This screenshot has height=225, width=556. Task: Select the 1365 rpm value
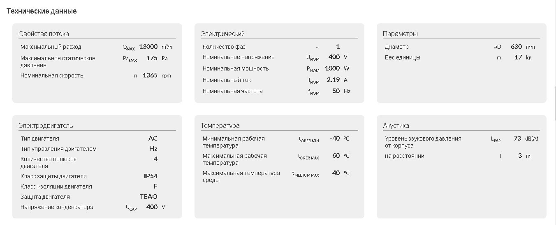click(x=150, y=75)
